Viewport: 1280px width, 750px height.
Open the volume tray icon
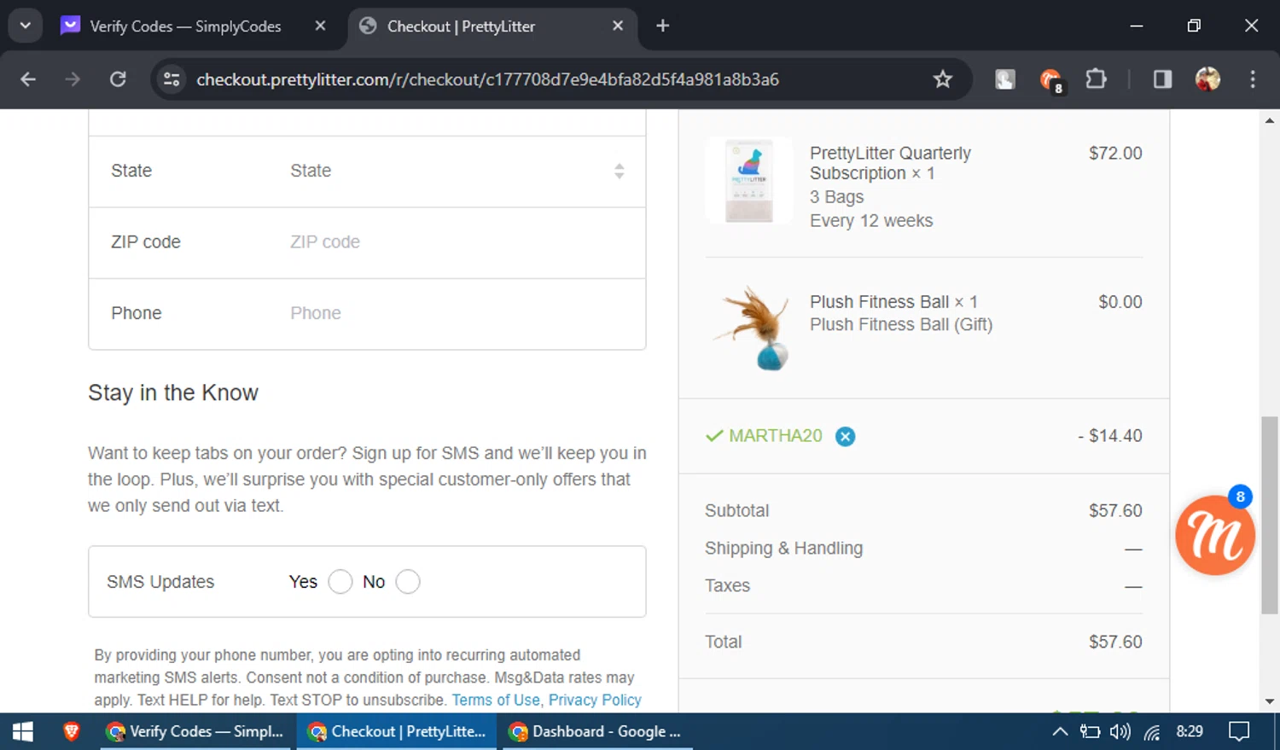(x=1120, y=732)
